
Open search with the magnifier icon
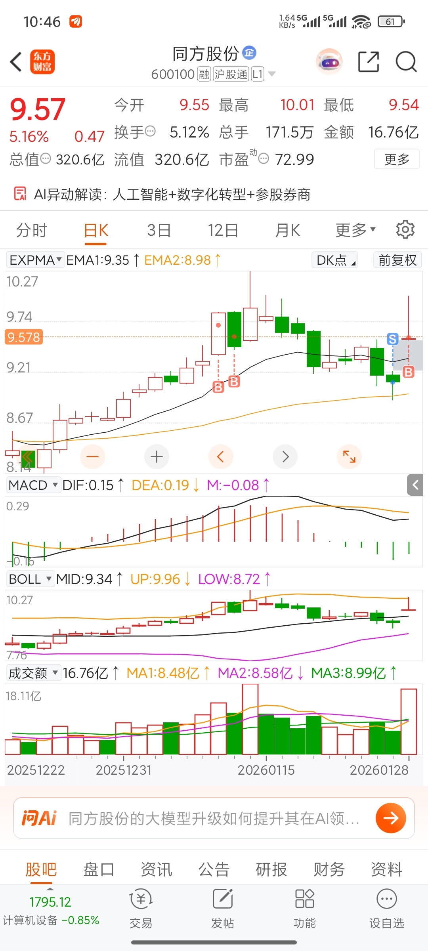(406, 62)
